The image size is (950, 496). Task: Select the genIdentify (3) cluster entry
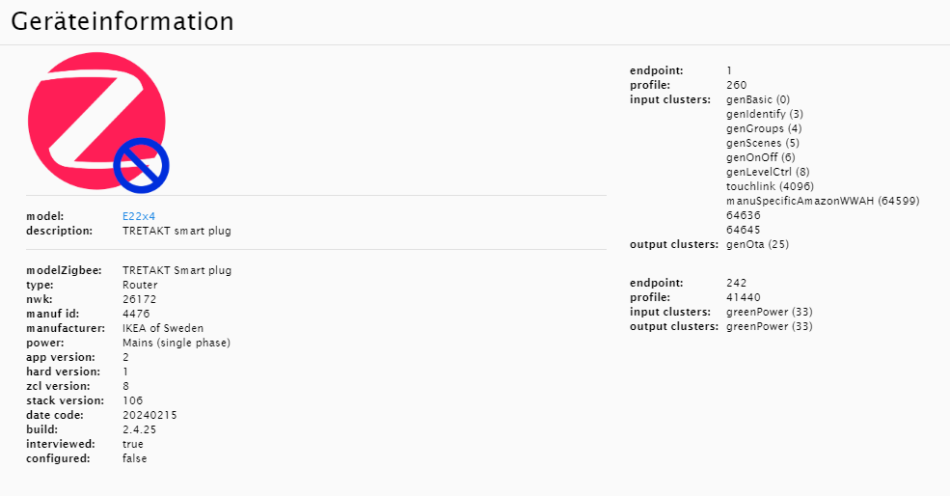click(764, 114)
